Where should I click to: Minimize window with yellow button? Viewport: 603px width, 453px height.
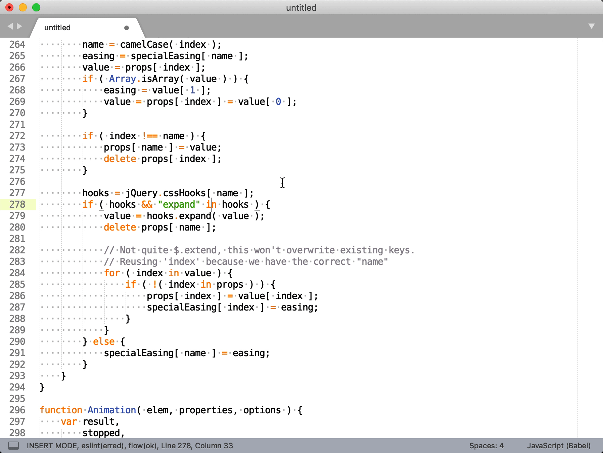(x=23, y=7)
